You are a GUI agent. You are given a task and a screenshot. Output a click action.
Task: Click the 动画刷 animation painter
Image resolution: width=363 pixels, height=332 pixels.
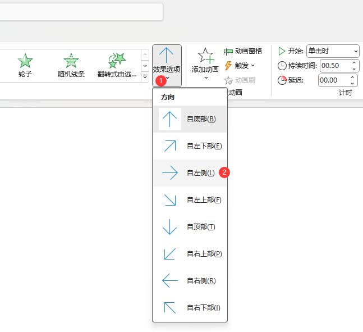point(240,80)
